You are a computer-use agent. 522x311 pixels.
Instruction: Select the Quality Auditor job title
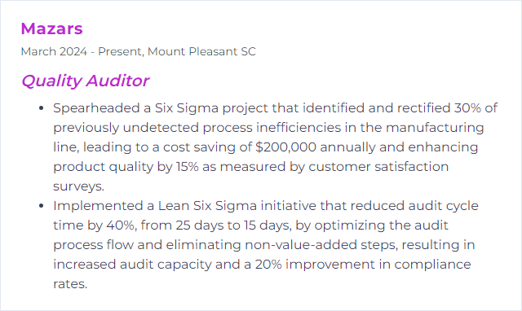[x=85, y=81]
